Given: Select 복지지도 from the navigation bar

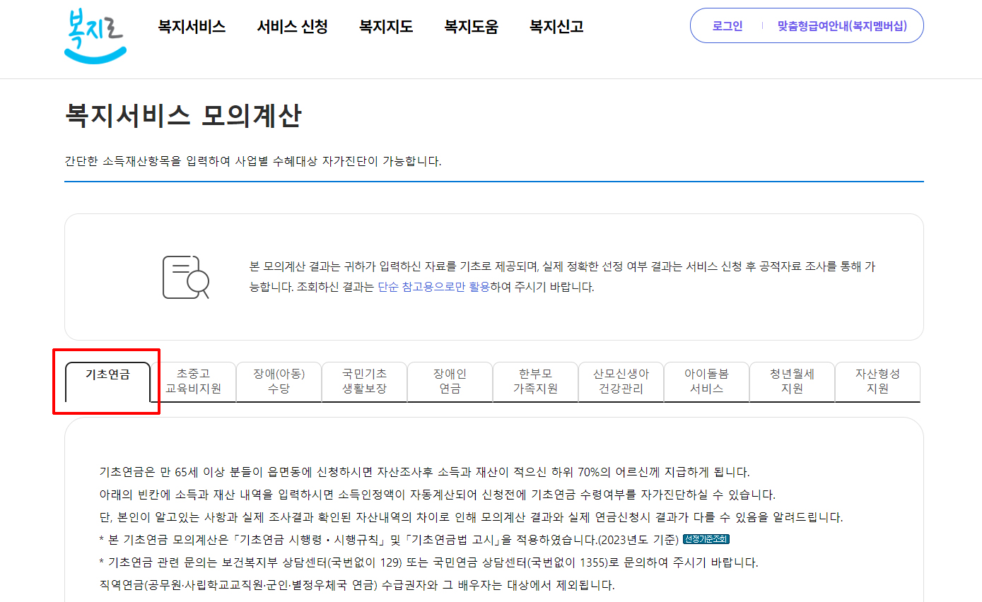Looking at the screenshot, I should (385, 27).
